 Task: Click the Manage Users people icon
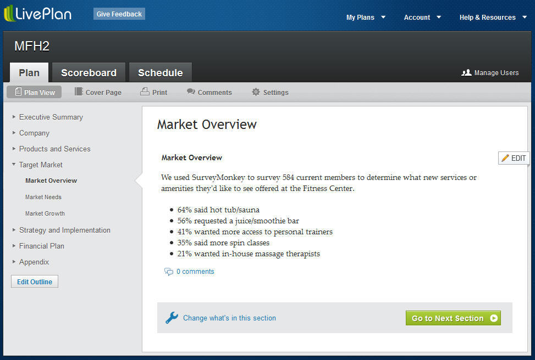pos(467,72)
